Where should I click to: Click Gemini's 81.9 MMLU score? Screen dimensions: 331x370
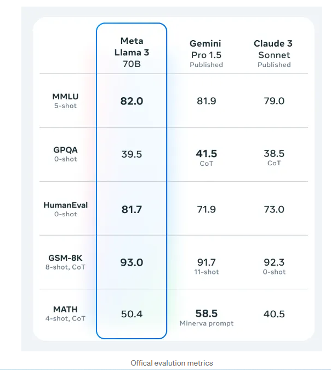206,101
